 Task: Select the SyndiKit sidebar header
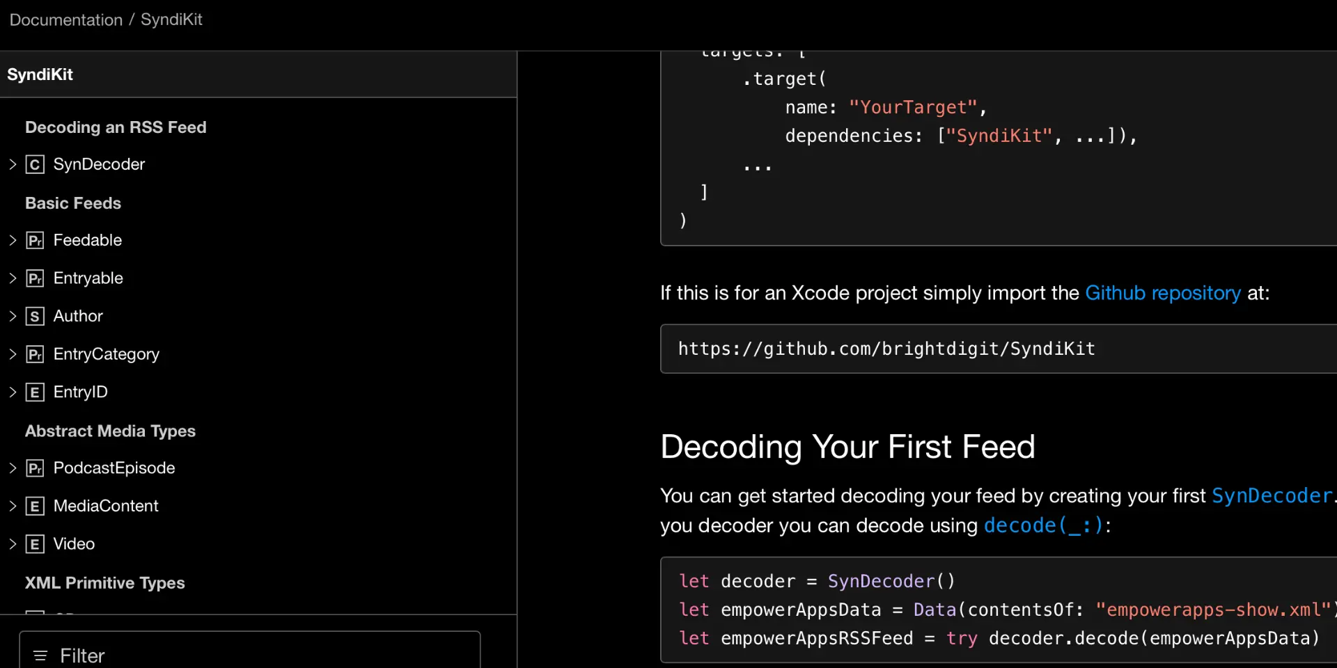[40, 74]
